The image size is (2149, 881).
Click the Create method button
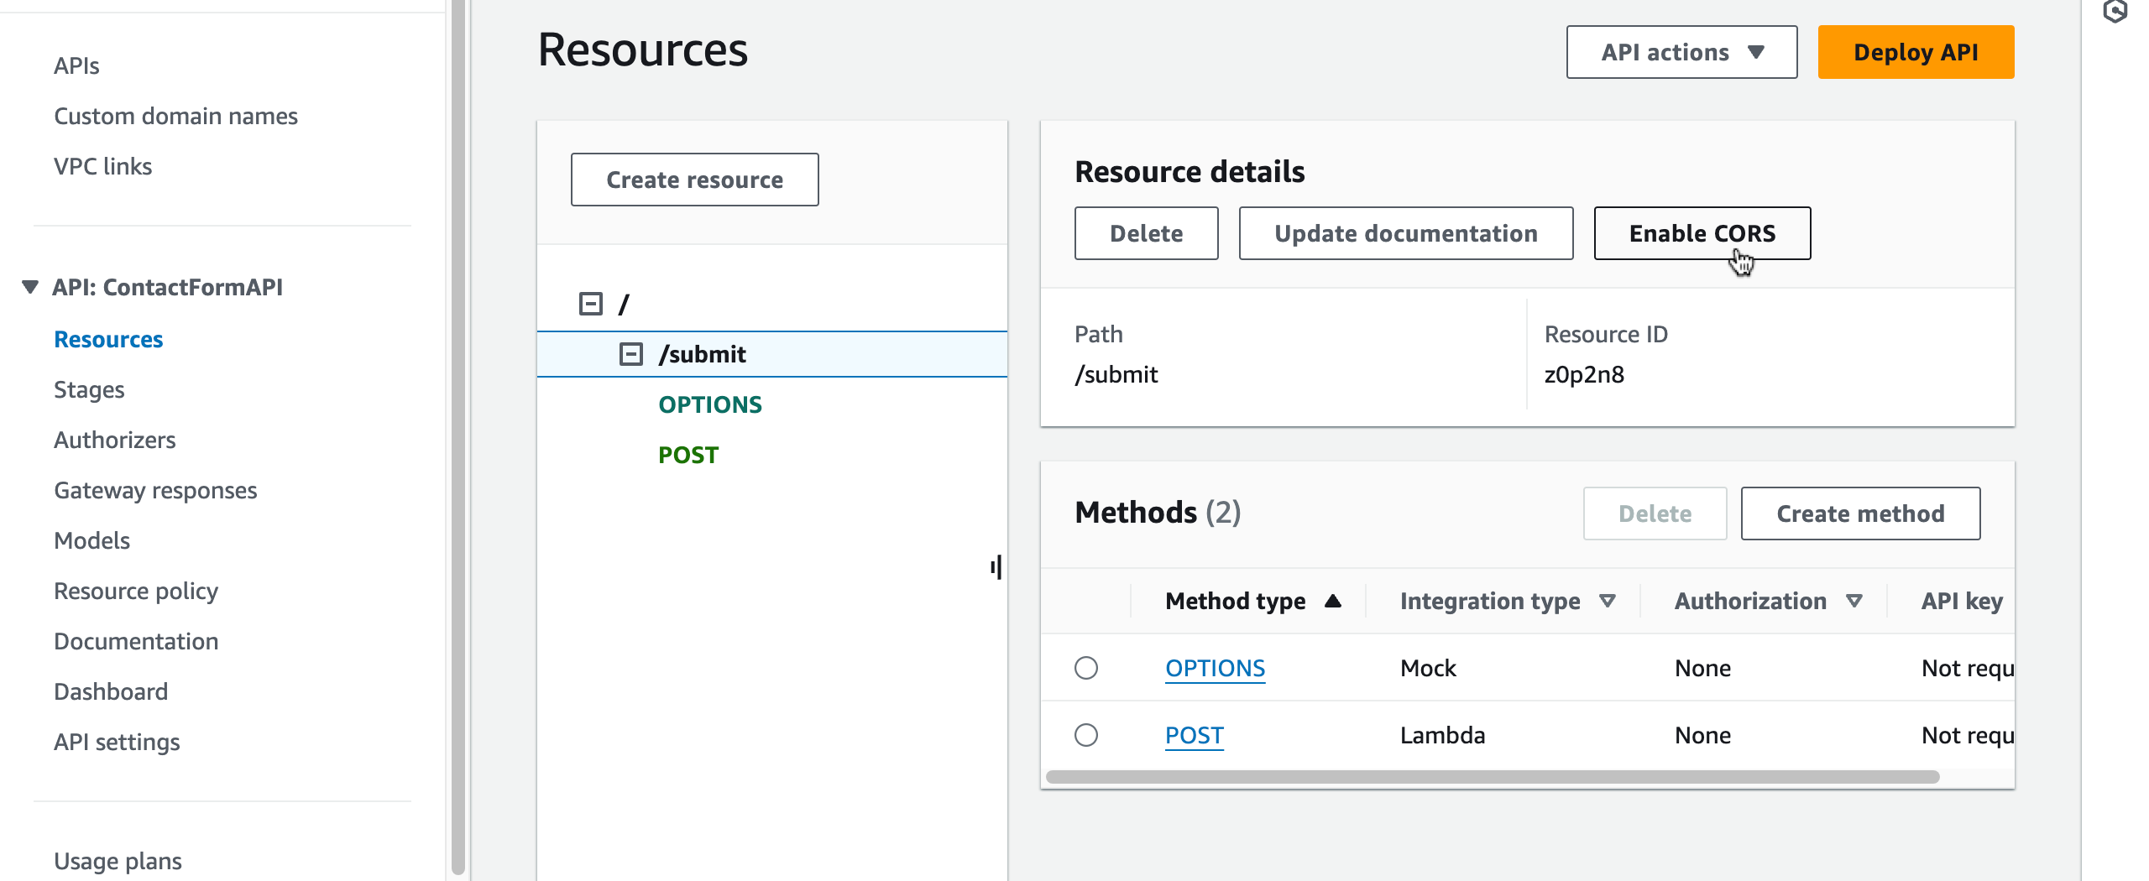1860,513
